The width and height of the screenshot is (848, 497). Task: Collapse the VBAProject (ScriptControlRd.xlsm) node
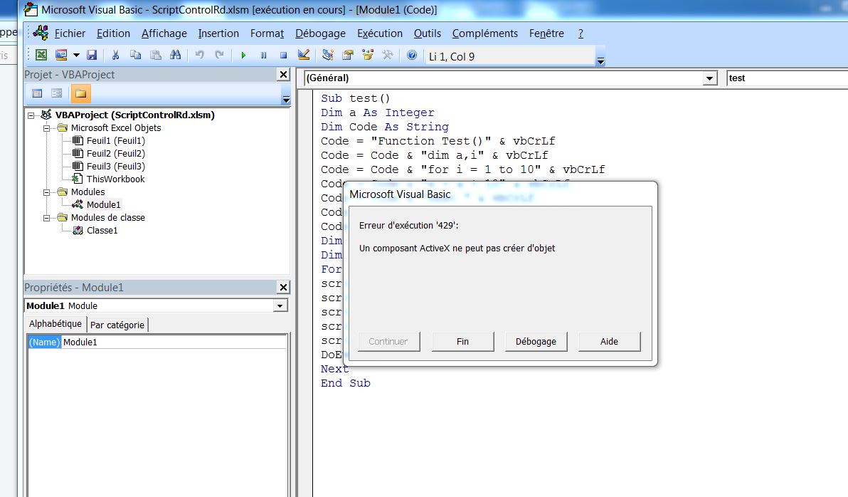click(31, 115)
